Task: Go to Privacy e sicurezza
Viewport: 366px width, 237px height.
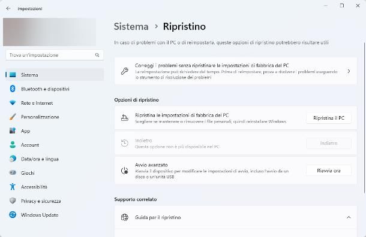Action: click(55, 200)
